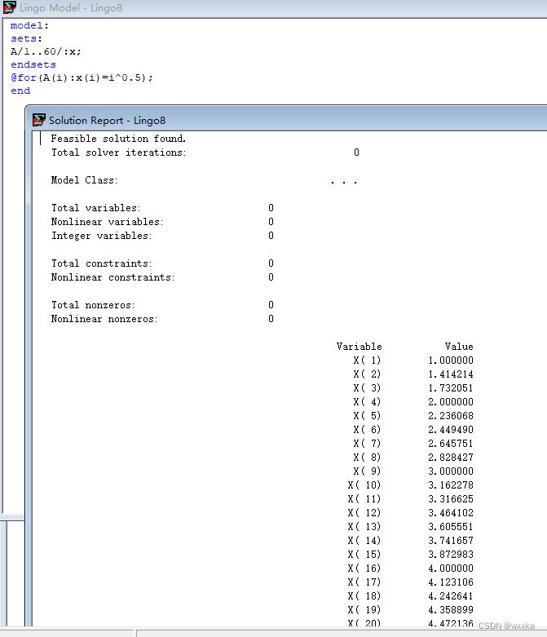Click the 'Value' column header

tap(459, 347)
